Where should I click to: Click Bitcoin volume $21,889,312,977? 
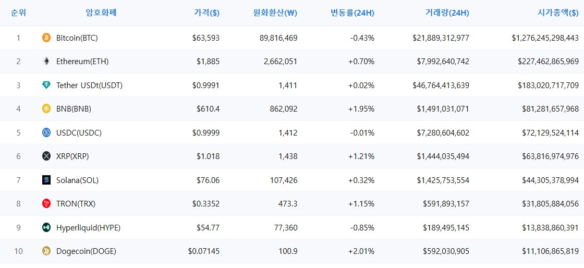point(441,38)
